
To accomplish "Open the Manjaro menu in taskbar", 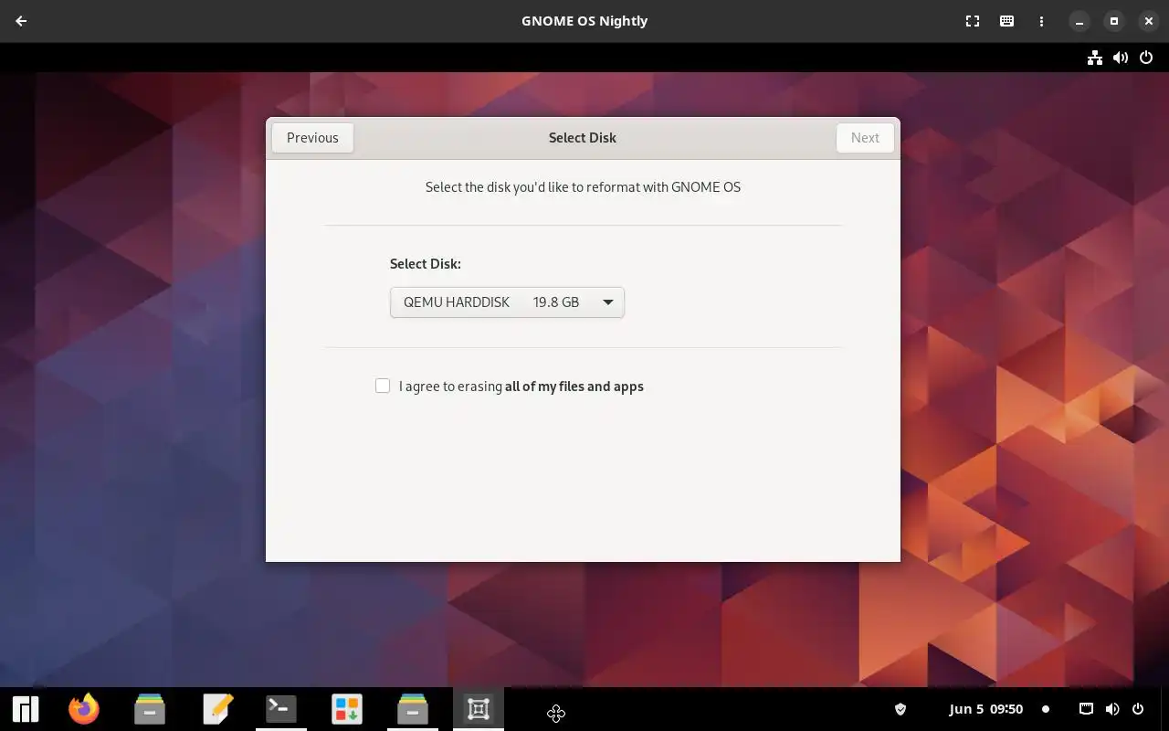I will (x=26, y=709).
